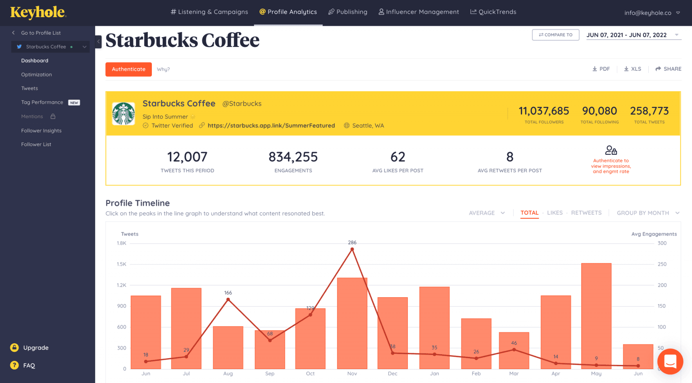Image resolution: width=692 pixels, height=383 pixels.
Task: Click the locked Mentions item in sidebar
Action: tap(32, 116)
